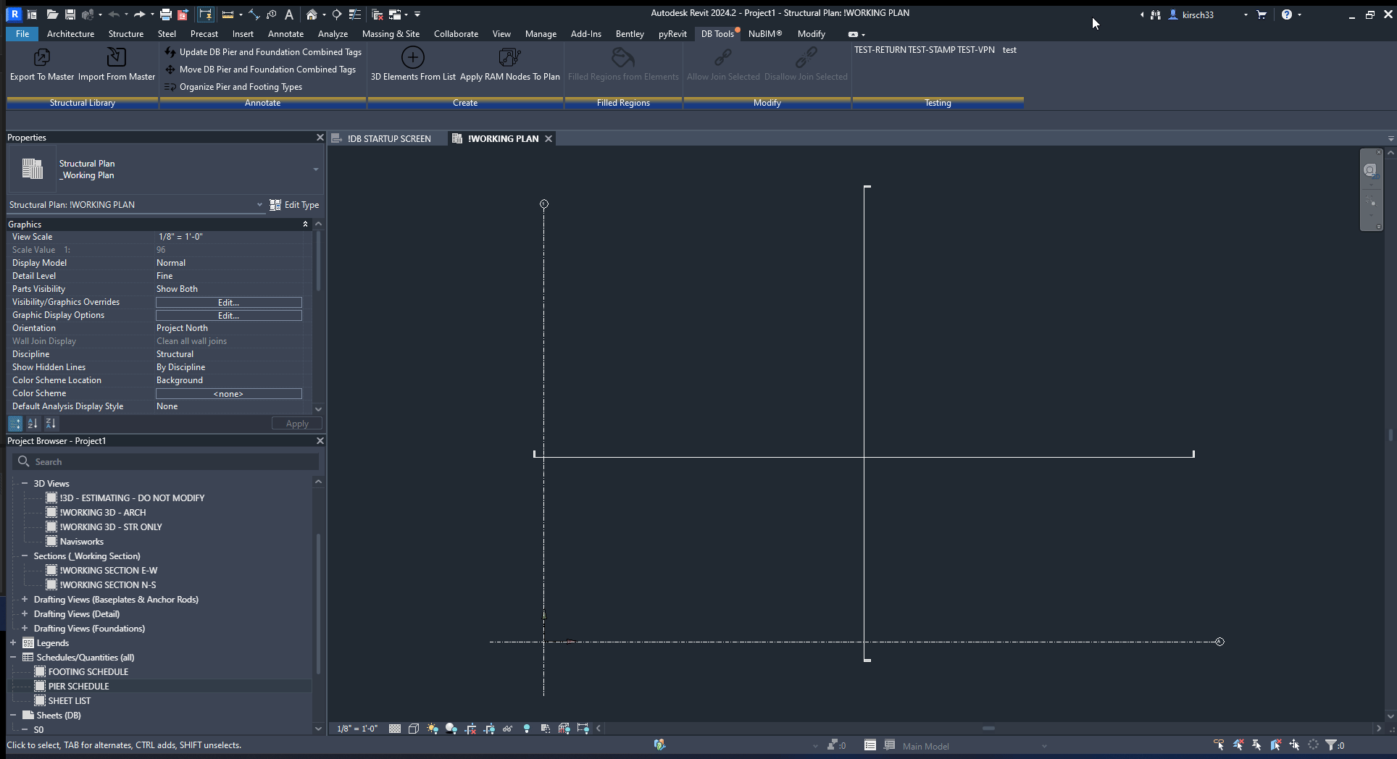Select the 3D Elements From List tool
Image resolution: width=1397 pixels, height=759 pixels.
pos(412,65)
